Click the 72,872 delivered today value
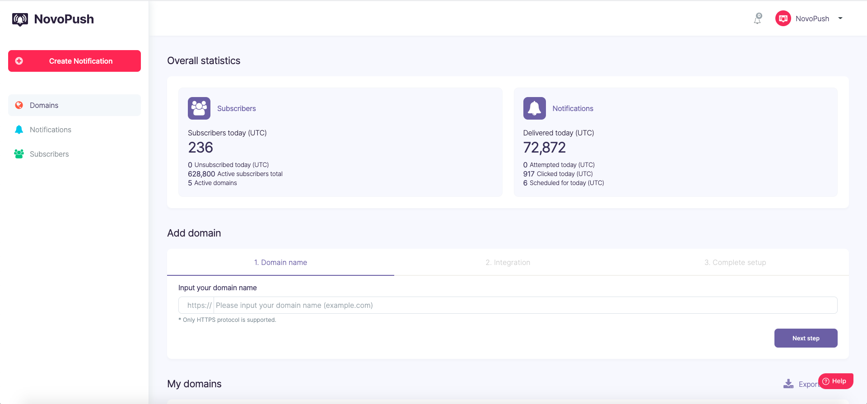This screenshot has height=404, width=867. point(545,148)
